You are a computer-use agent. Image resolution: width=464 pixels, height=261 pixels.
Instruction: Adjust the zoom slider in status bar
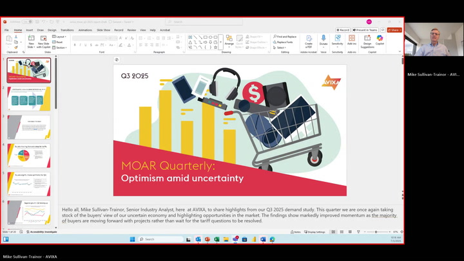click(x=376, y=232)
